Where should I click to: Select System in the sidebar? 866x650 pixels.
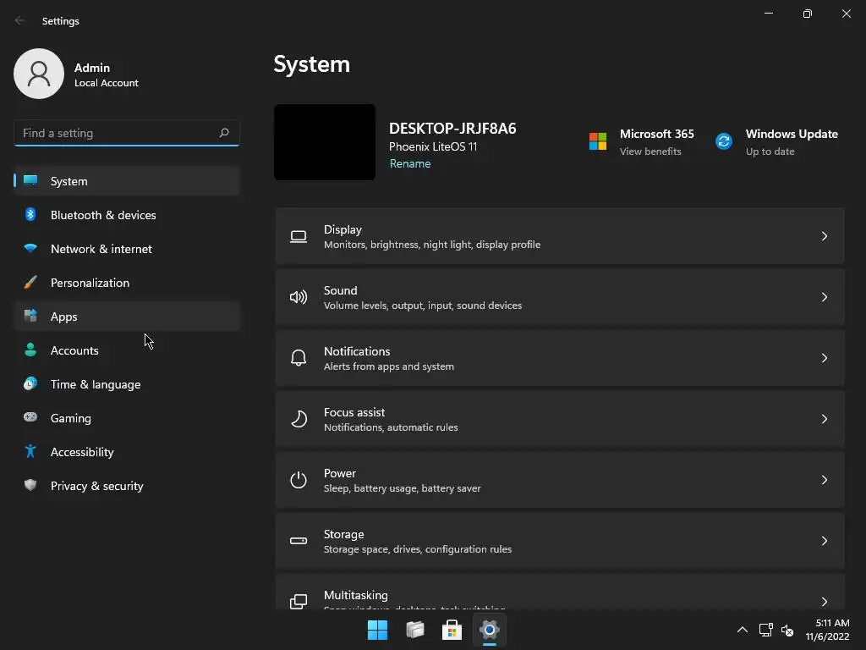pos(127,181)
